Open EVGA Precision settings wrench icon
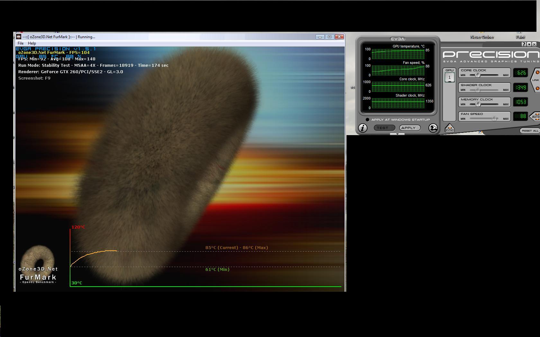This screenshot has width=540, height=337. pyautogui.click(x=433, y=128)
